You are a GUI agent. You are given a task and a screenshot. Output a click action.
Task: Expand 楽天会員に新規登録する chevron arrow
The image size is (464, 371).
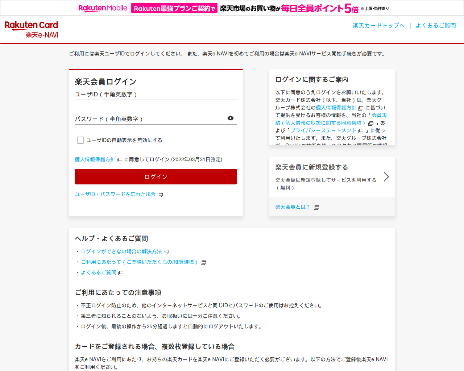(386, 177)
